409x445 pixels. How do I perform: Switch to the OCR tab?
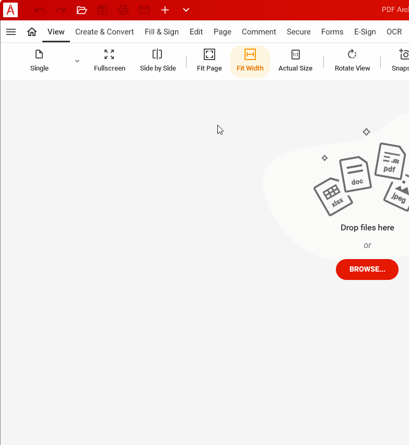(394, 32)
